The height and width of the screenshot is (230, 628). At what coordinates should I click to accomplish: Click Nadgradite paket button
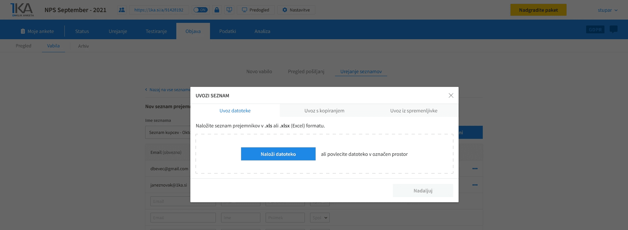(538, 10)
